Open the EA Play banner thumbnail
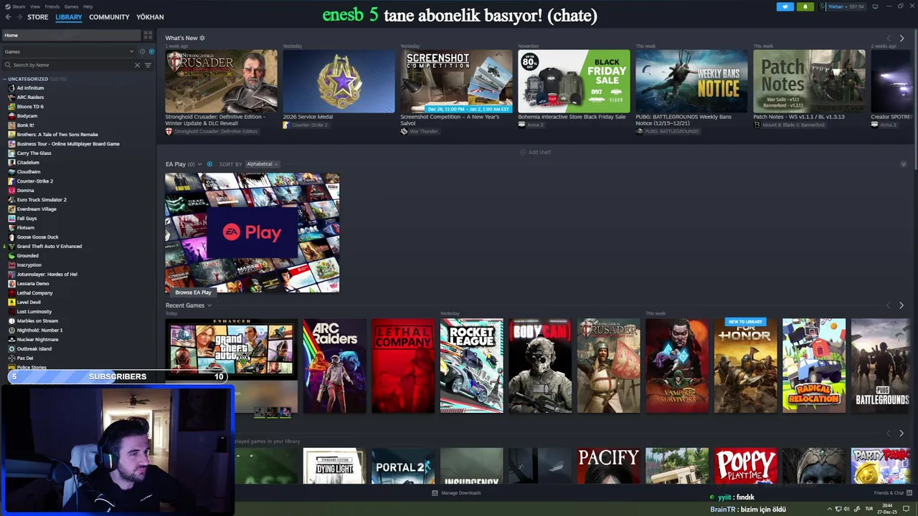 [252, 233]
